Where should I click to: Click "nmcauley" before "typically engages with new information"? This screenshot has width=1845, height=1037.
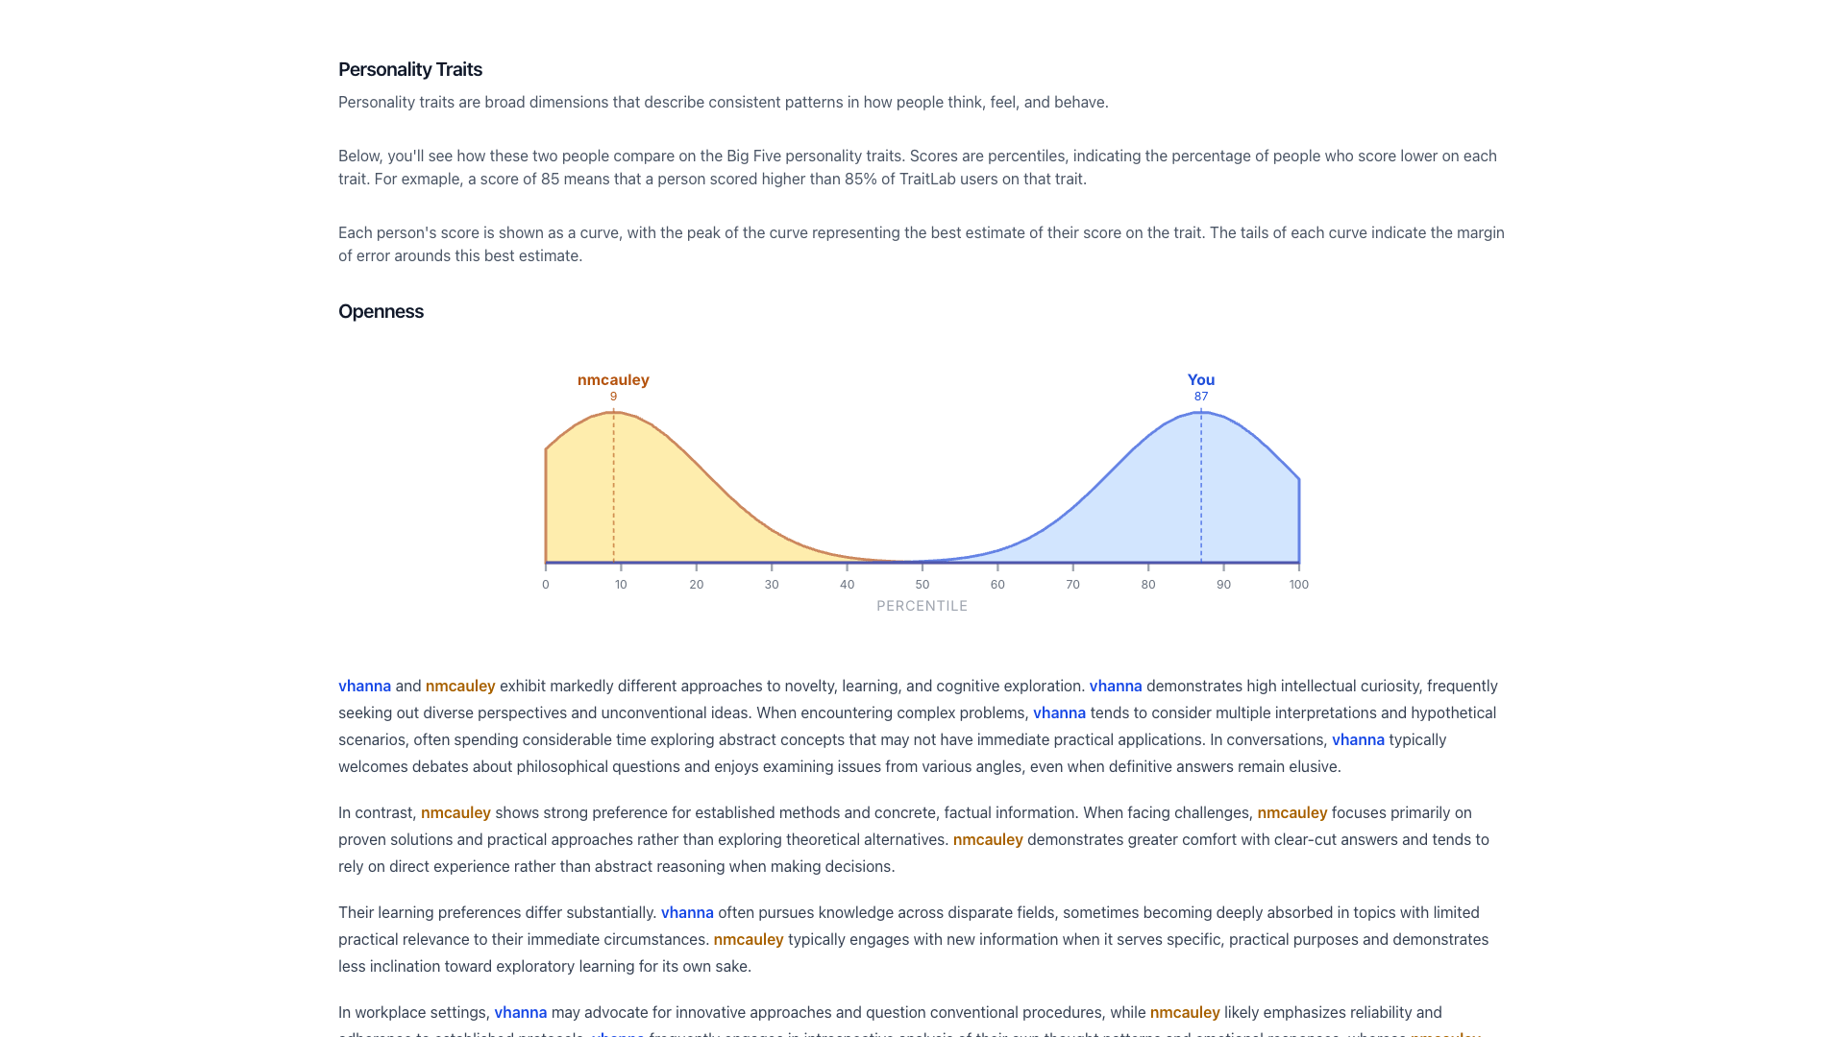tap(749, 939)
